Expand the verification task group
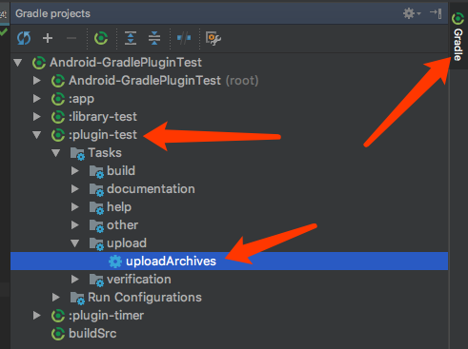 [75, 280]
